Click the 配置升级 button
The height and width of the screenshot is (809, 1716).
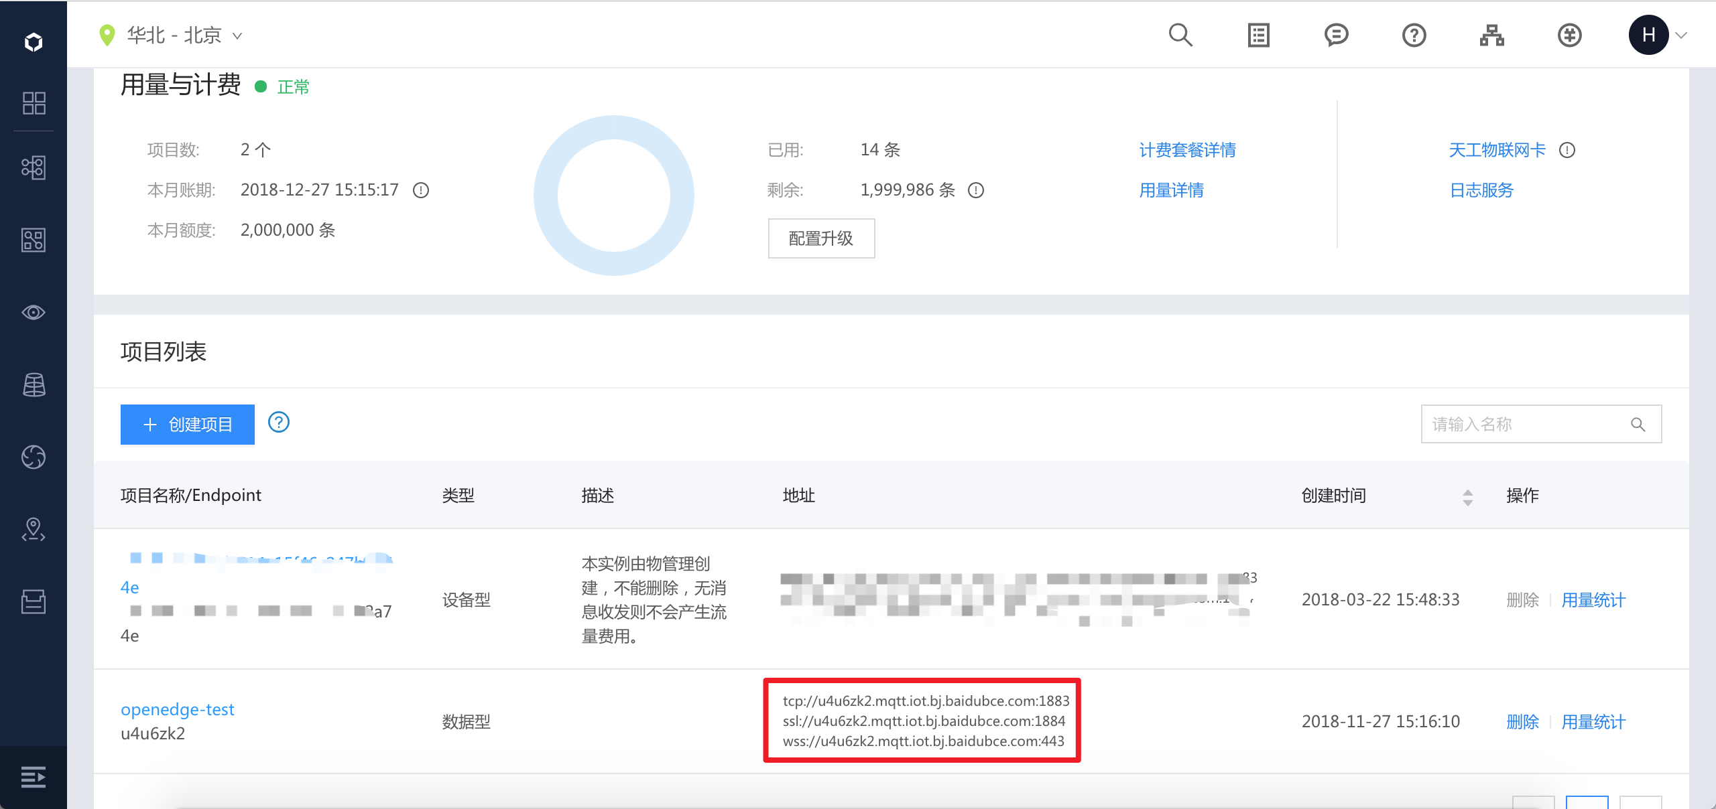[x=821, y=238]
